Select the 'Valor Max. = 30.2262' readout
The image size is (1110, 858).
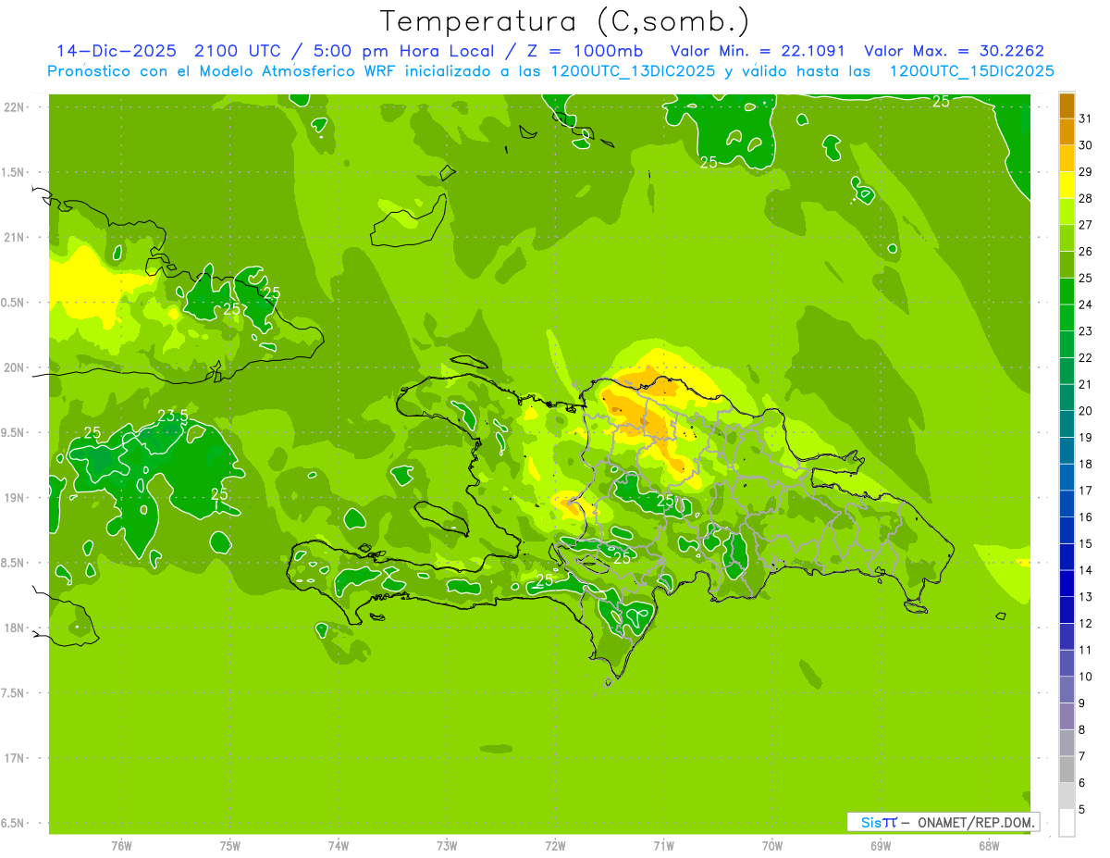point(954,51)
